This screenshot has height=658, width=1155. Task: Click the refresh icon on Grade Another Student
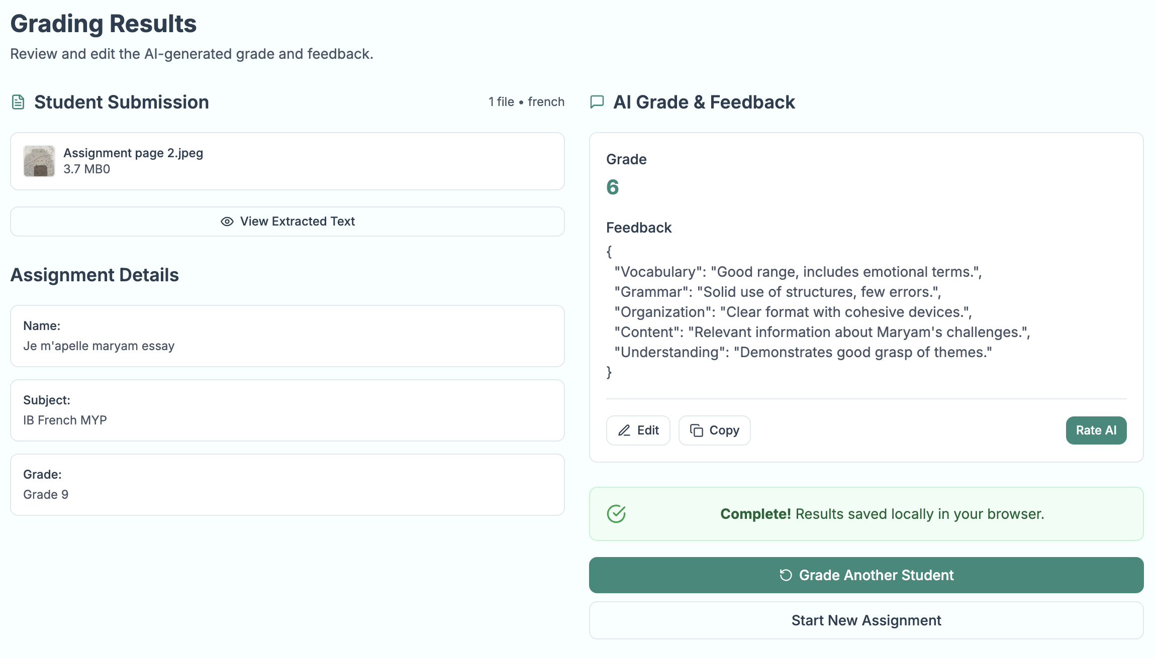786,575
